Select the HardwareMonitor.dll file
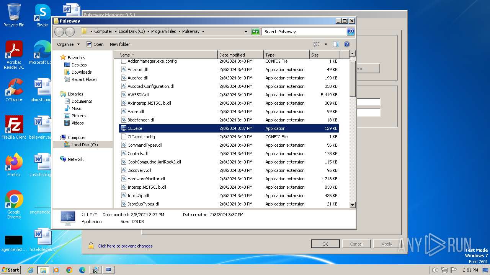The image size is (490, 275). coord(229,179)
